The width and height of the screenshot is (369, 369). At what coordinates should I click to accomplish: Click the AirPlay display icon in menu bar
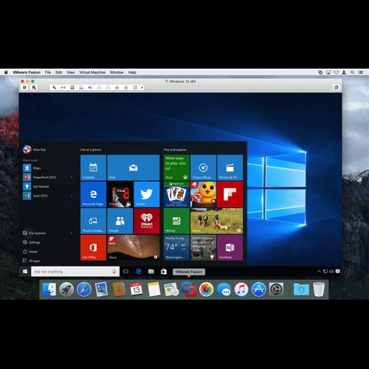coord(328,72)
